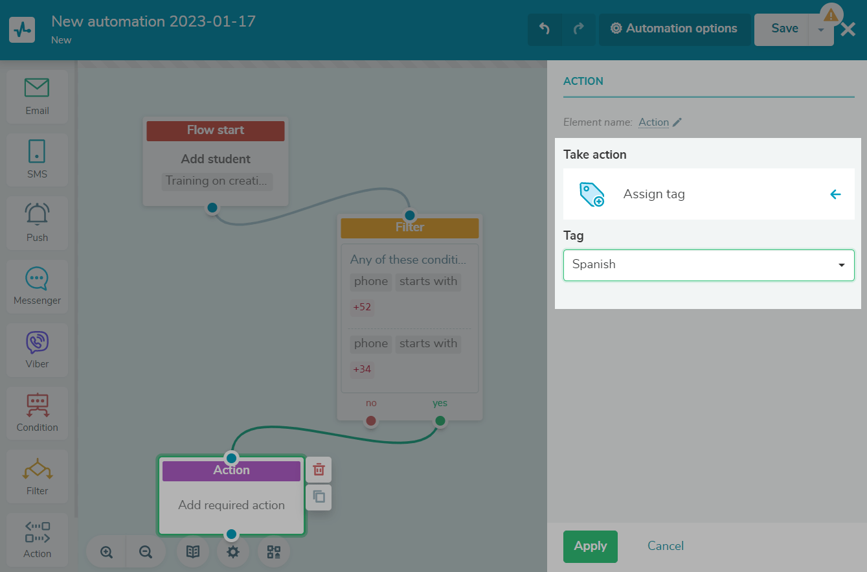Click the automation logo icon
Screen dimensions: 867x572
coord(22,30)
